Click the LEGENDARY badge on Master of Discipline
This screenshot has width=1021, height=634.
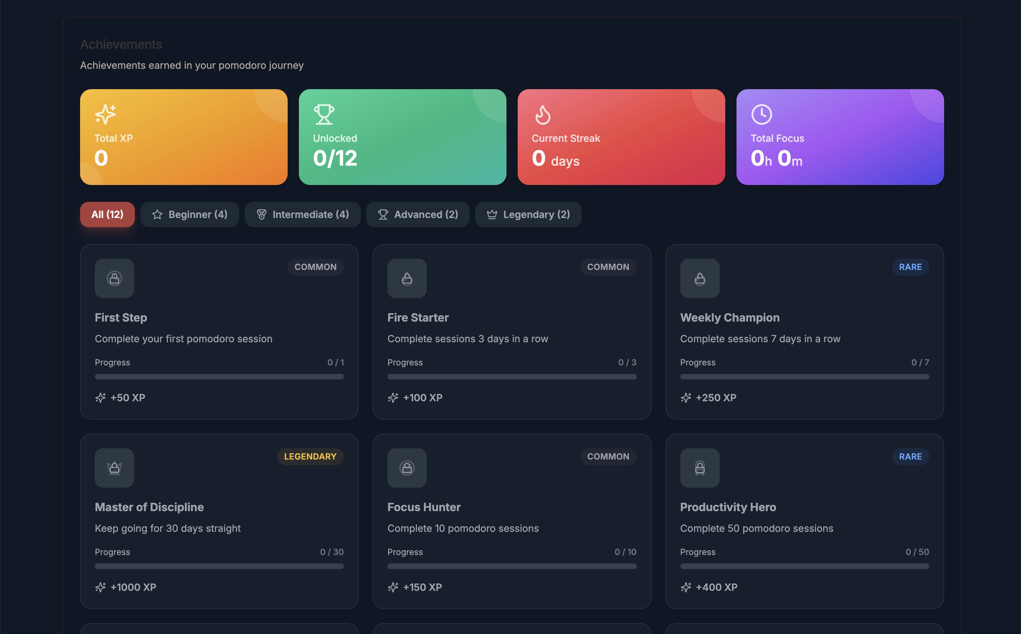(x=310, y=457)
